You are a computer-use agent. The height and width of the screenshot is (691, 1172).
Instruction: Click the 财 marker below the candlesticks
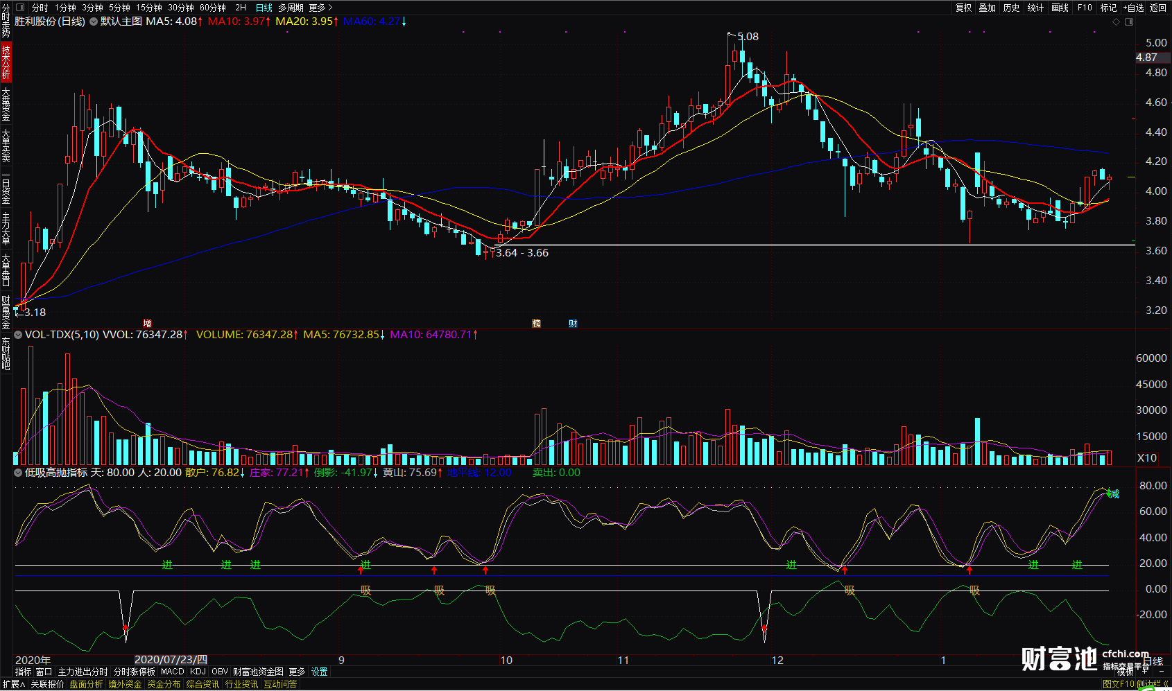pos(573,324)
